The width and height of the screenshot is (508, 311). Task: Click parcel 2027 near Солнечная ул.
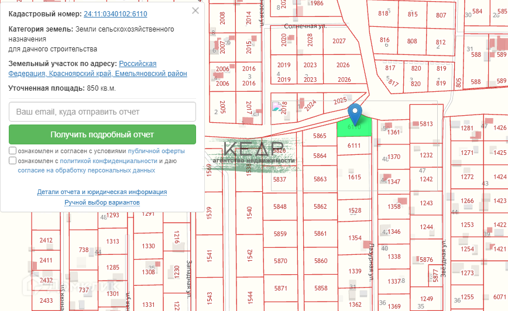(x=339, y=41)
